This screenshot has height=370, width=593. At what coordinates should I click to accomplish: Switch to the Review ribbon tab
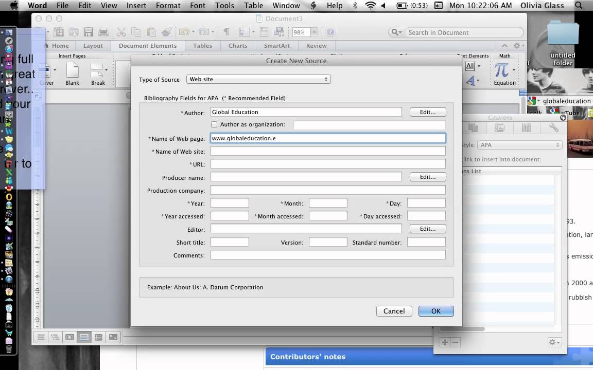coord(316,46)
